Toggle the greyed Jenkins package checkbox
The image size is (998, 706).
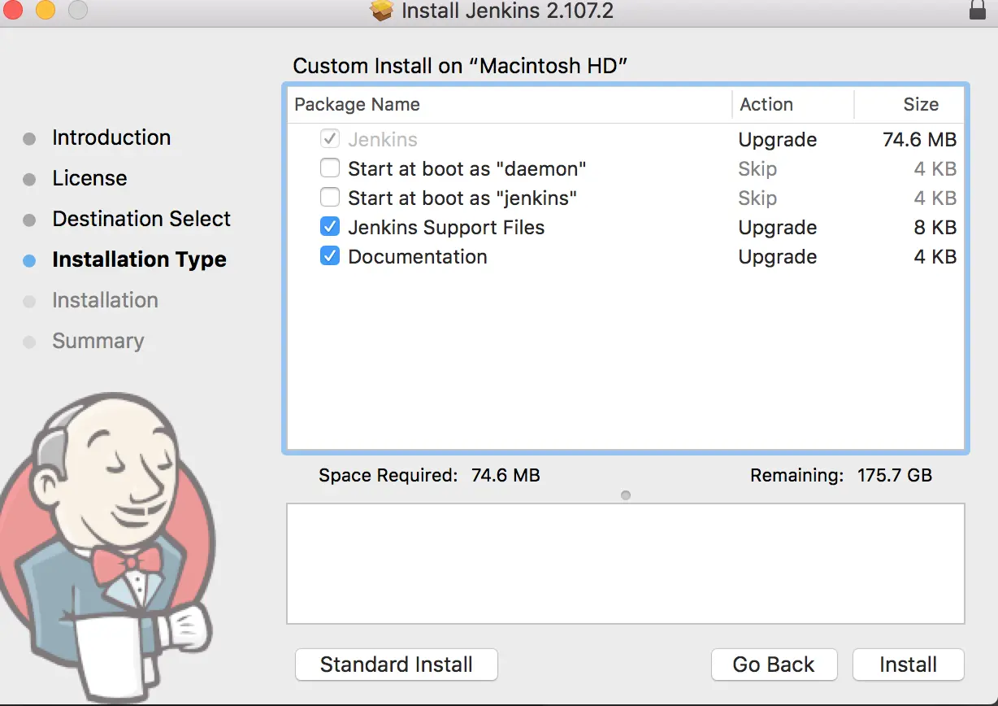330,139
